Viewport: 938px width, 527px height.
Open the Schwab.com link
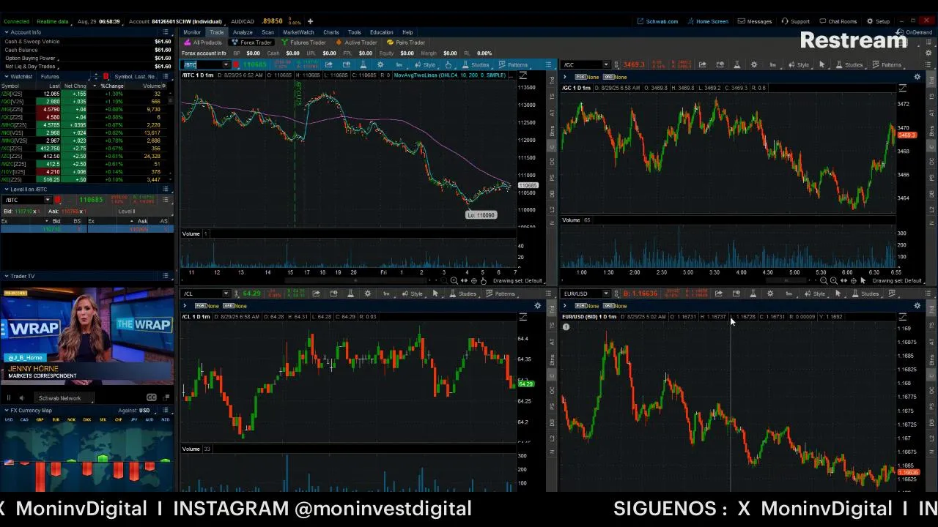point(657,21)
